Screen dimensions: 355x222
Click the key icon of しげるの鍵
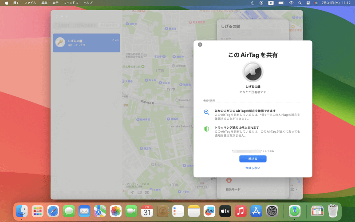(x=60, y=42)
